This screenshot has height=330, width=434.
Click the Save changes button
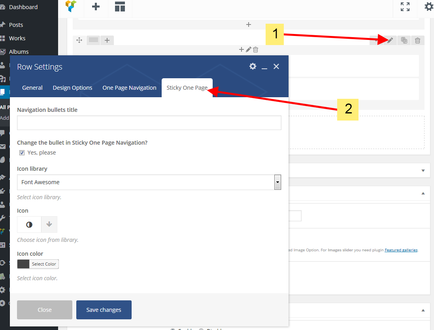pos(104,310)
